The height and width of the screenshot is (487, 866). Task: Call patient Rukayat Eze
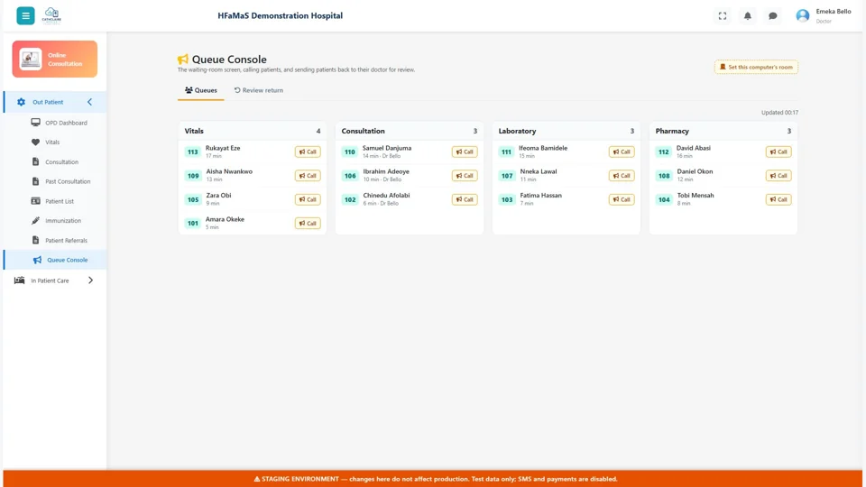coord(308,152)
